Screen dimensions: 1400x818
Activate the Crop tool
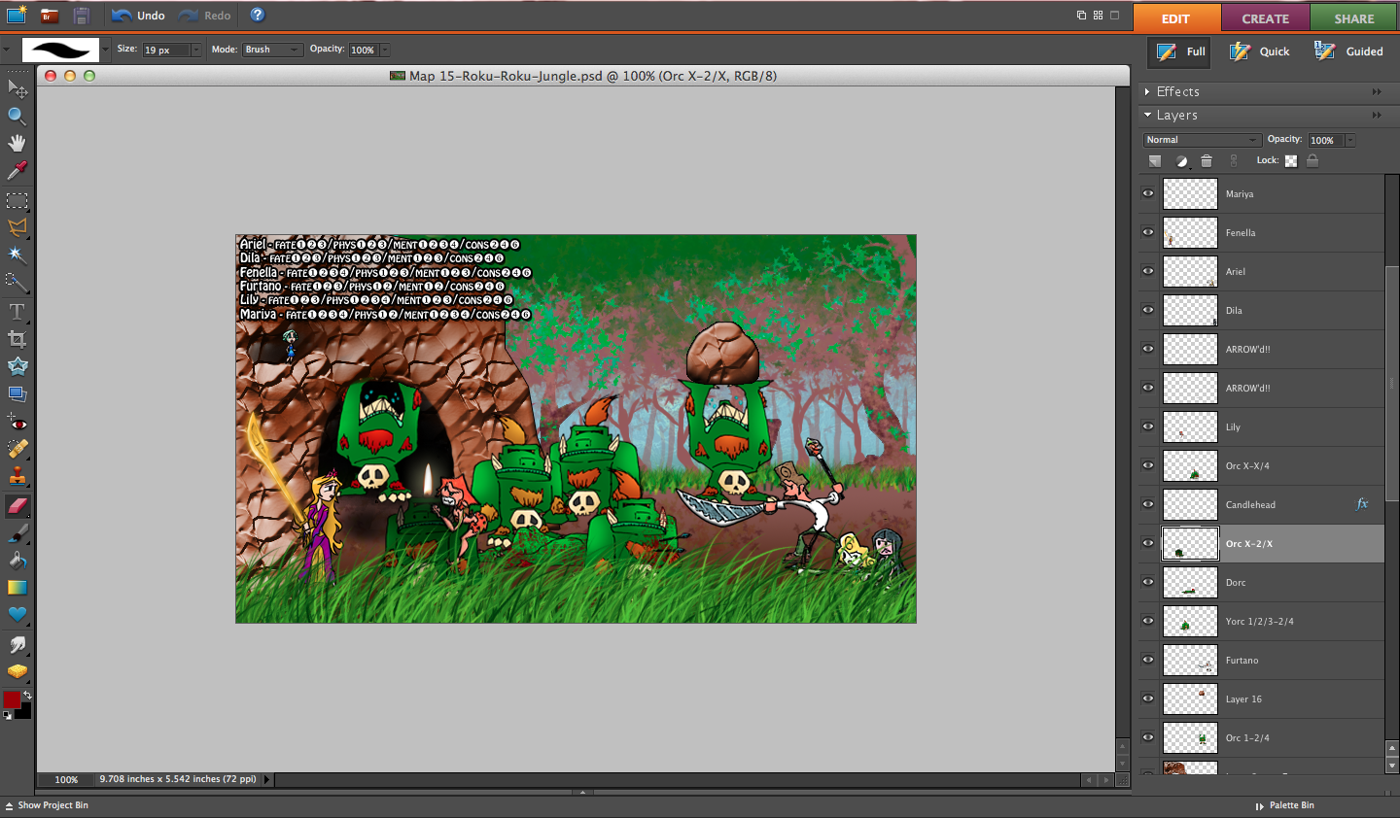[x=17, y=339]
